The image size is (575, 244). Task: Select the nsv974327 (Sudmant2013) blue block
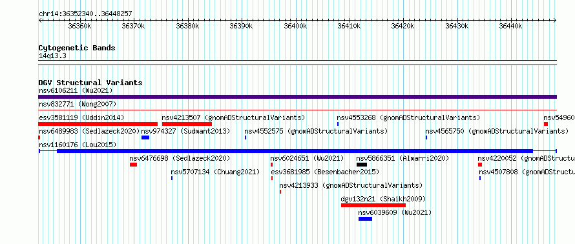145,137
